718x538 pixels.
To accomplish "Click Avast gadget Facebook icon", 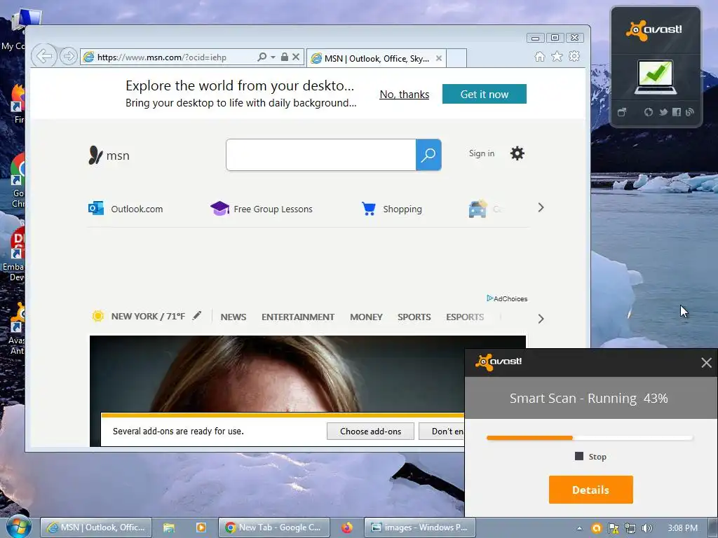I will (x=677, y=112).
